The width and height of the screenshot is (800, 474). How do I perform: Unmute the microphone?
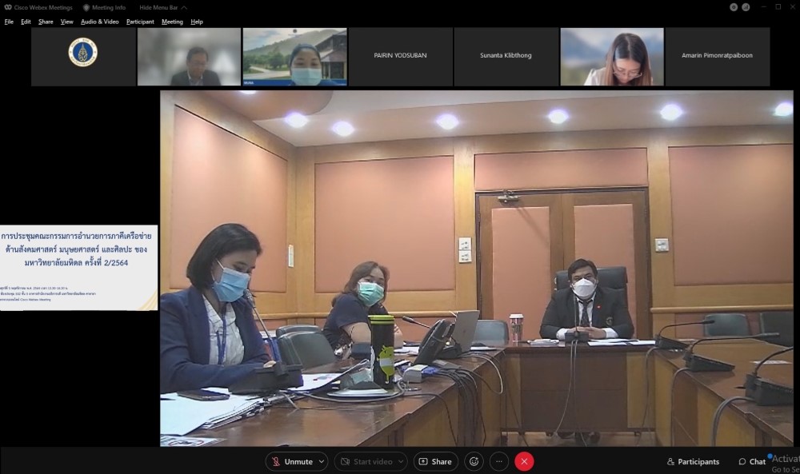pyautogui.click(x=292, y=461)
